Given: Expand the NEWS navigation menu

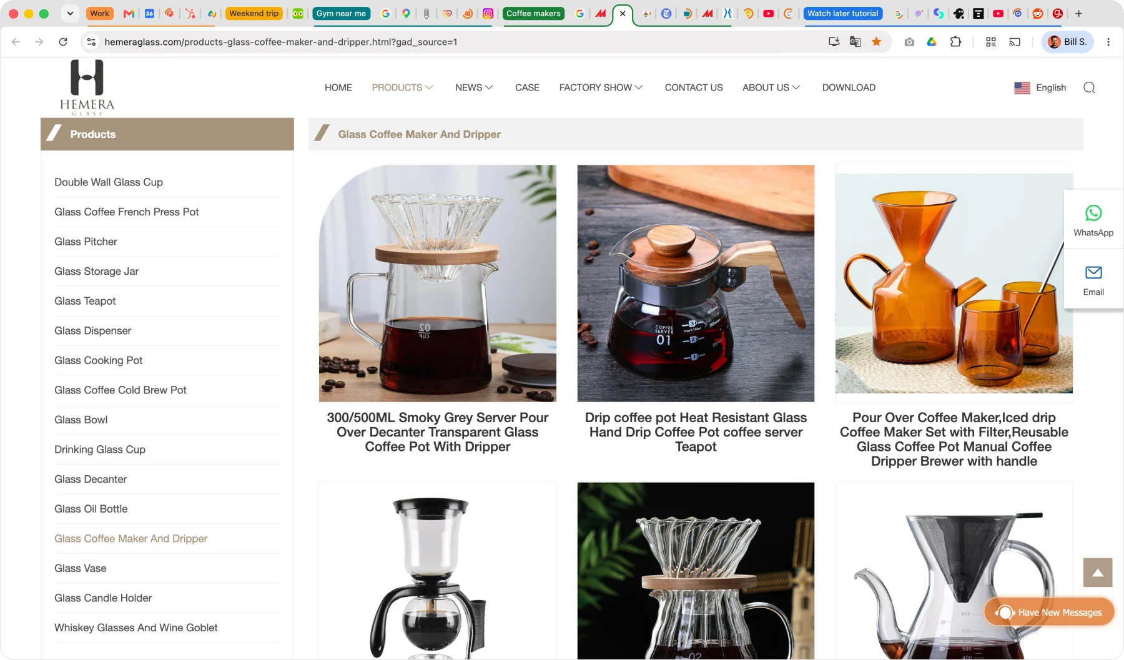Looking at the screenshot, I should pos(474,87).
